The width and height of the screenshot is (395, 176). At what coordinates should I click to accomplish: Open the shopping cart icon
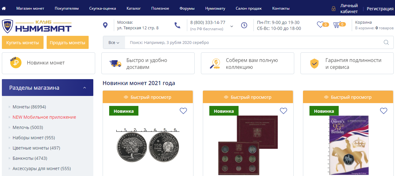pos(337,25)
